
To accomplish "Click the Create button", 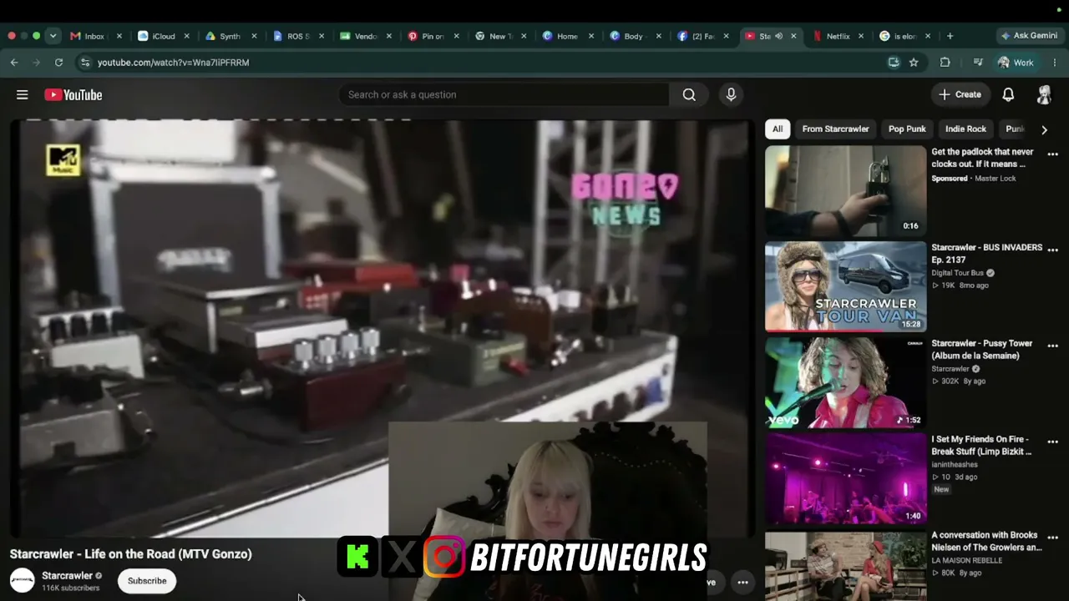I will tap(960, 94).
